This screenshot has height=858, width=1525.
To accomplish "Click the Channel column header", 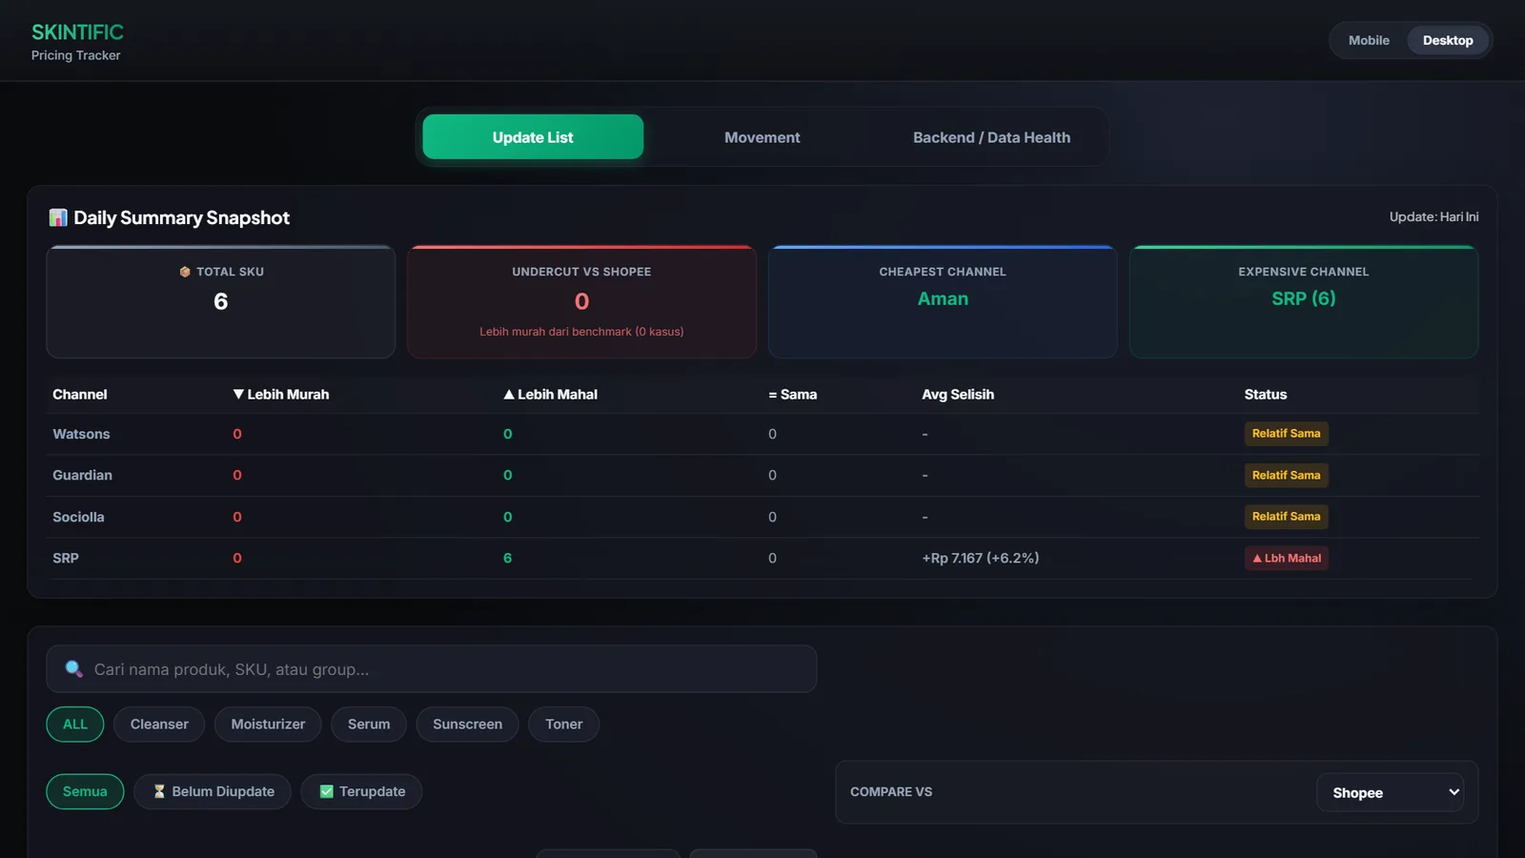I will pos(80,395).
